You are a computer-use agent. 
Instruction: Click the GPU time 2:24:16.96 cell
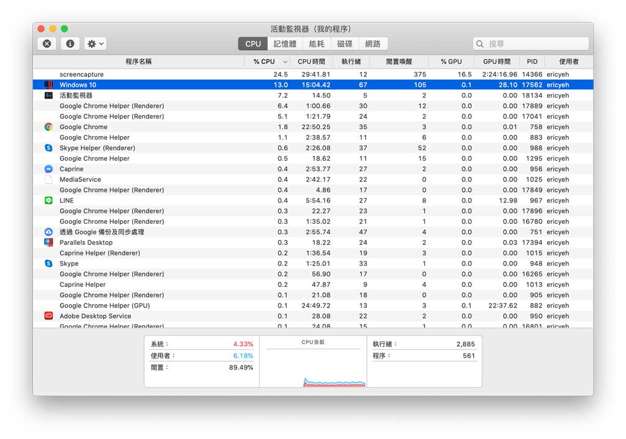point(499,75)
